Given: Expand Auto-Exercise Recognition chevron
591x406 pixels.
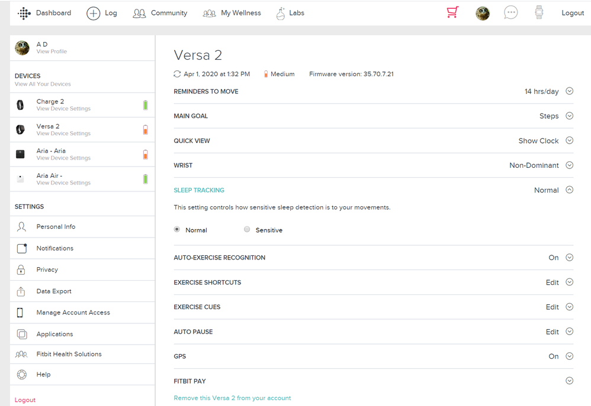Looking at the screenshot, I should click(570, 258).
